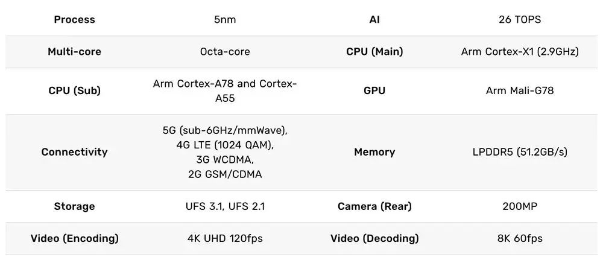The height and width of the screenshot is (260, 603).
Task: Select the Octa-core value
Action: tap(225, 51)
